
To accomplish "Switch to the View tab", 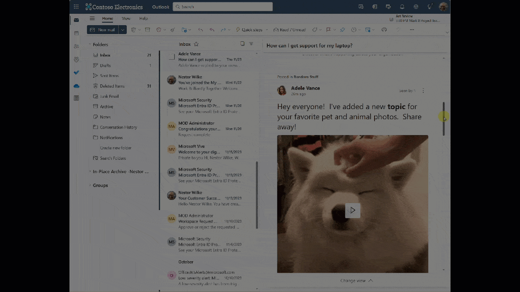I will pos(126,19).
